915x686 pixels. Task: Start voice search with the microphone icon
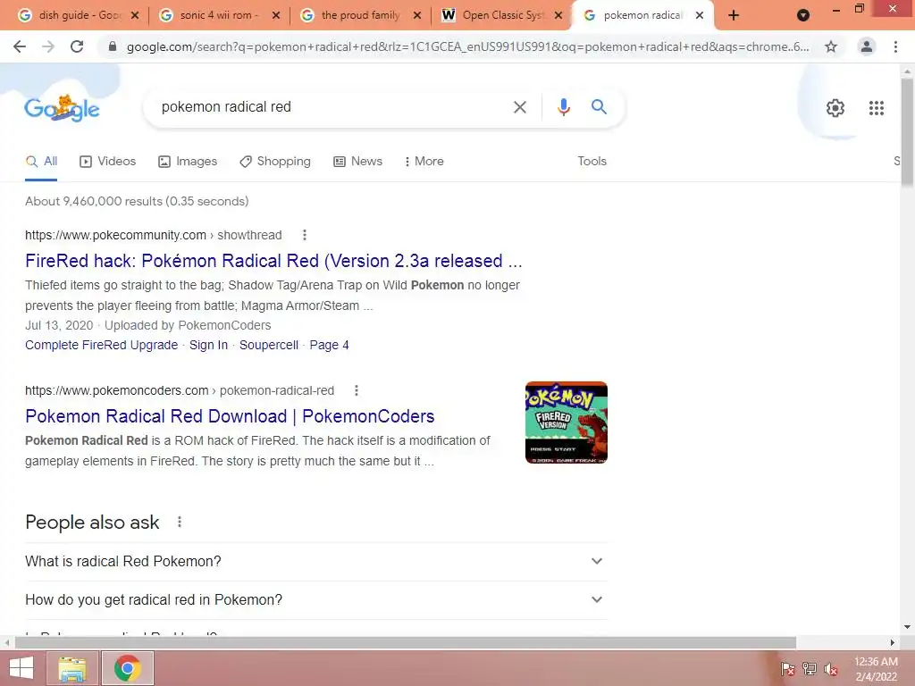563,107
